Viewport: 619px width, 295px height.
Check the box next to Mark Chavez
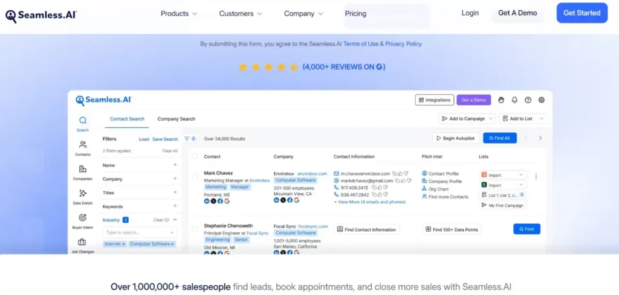point(195,177)
